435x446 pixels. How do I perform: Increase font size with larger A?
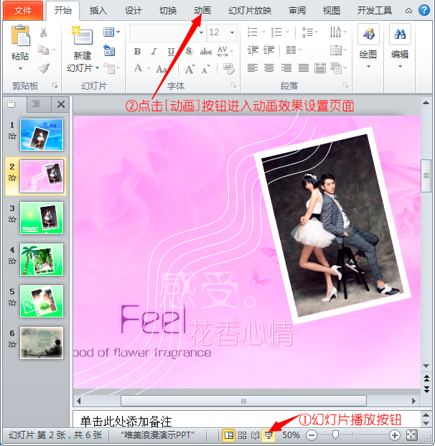coord(190,69)
